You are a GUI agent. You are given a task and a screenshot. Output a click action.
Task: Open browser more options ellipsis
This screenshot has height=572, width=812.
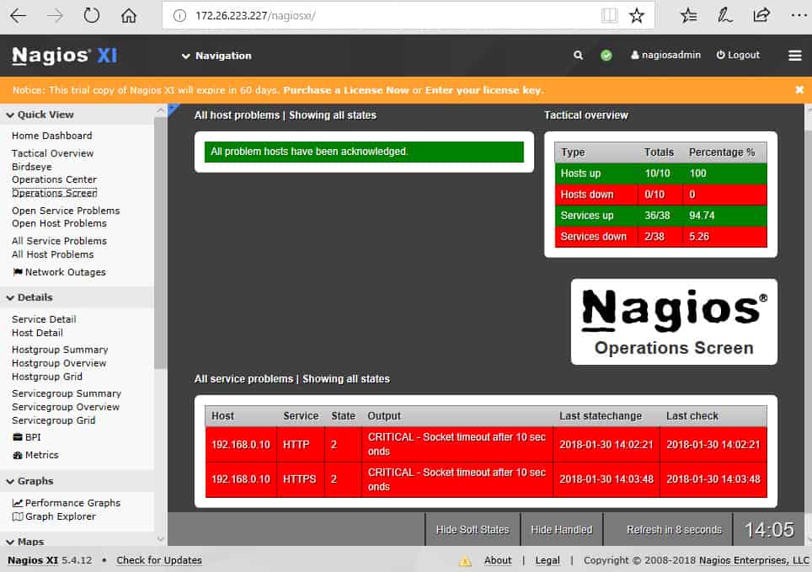(x=799, y=15)
